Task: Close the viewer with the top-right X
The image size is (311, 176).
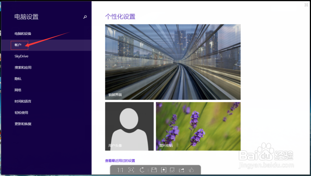Action: [306, 5]
